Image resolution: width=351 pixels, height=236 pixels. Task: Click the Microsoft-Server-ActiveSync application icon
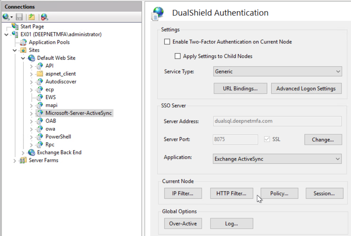[x=40, y=113]
